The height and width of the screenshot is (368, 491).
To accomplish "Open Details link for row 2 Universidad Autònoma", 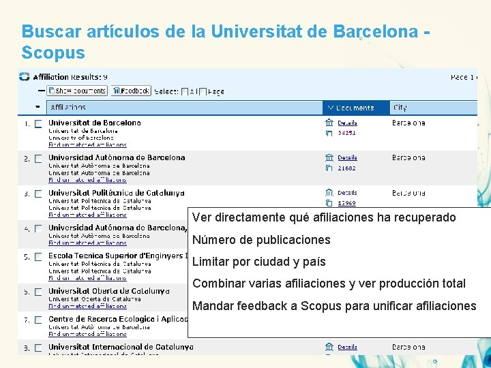I will point(347,157).
